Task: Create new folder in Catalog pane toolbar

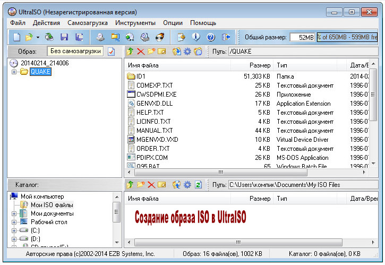Action: (141, 184)
